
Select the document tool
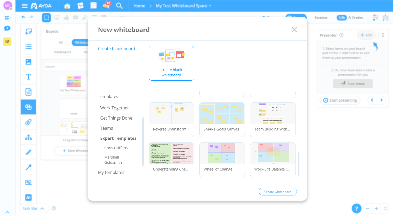click(x=28, y=92)
